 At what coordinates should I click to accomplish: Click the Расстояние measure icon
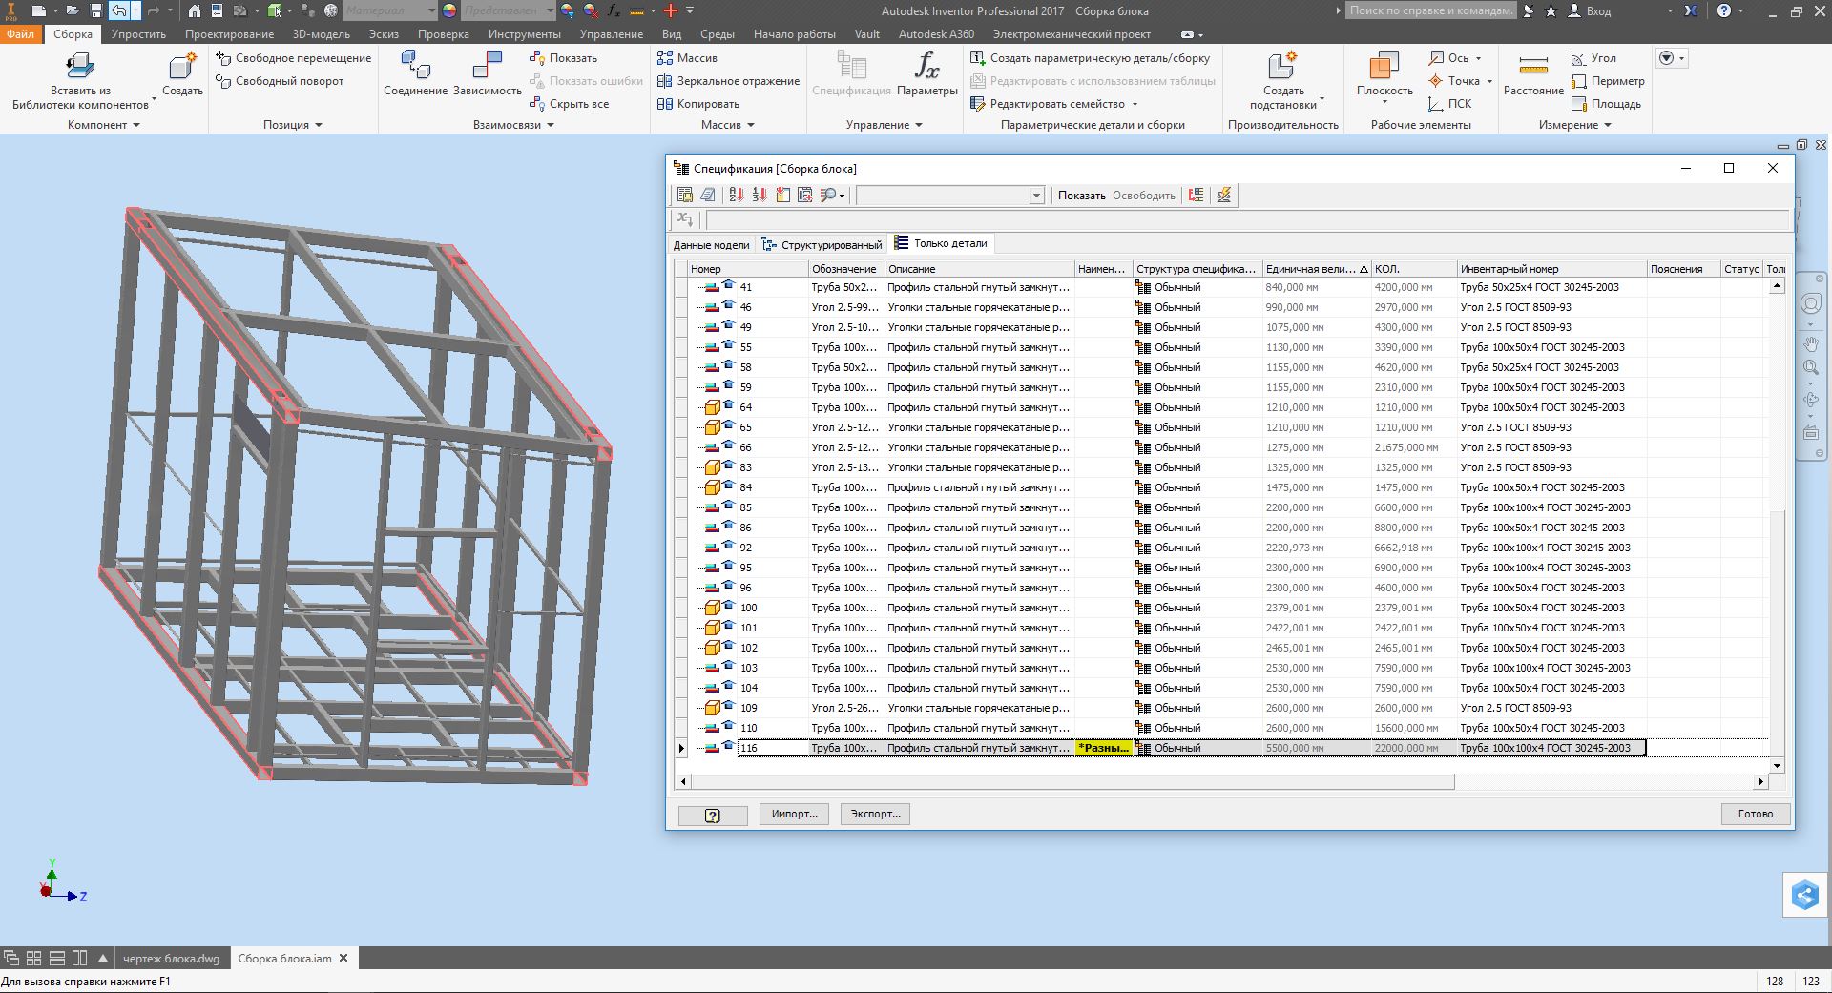pyautogui.click(x=1532, y=67)
